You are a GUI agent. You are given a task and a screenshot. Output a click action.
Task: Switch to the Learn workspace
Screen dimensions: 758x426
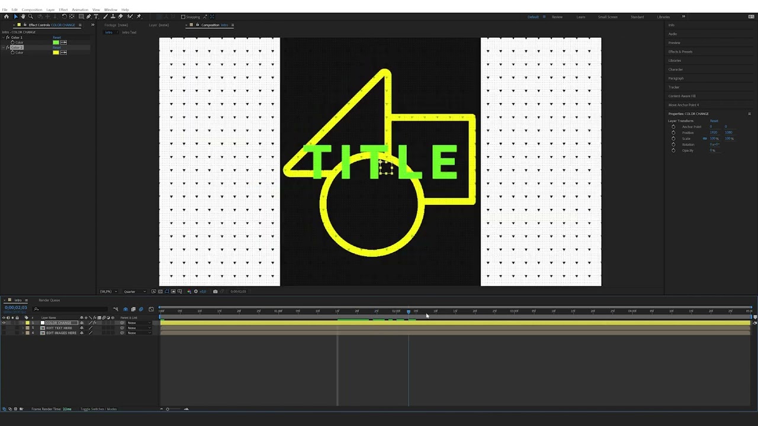(x=581, y=17)
